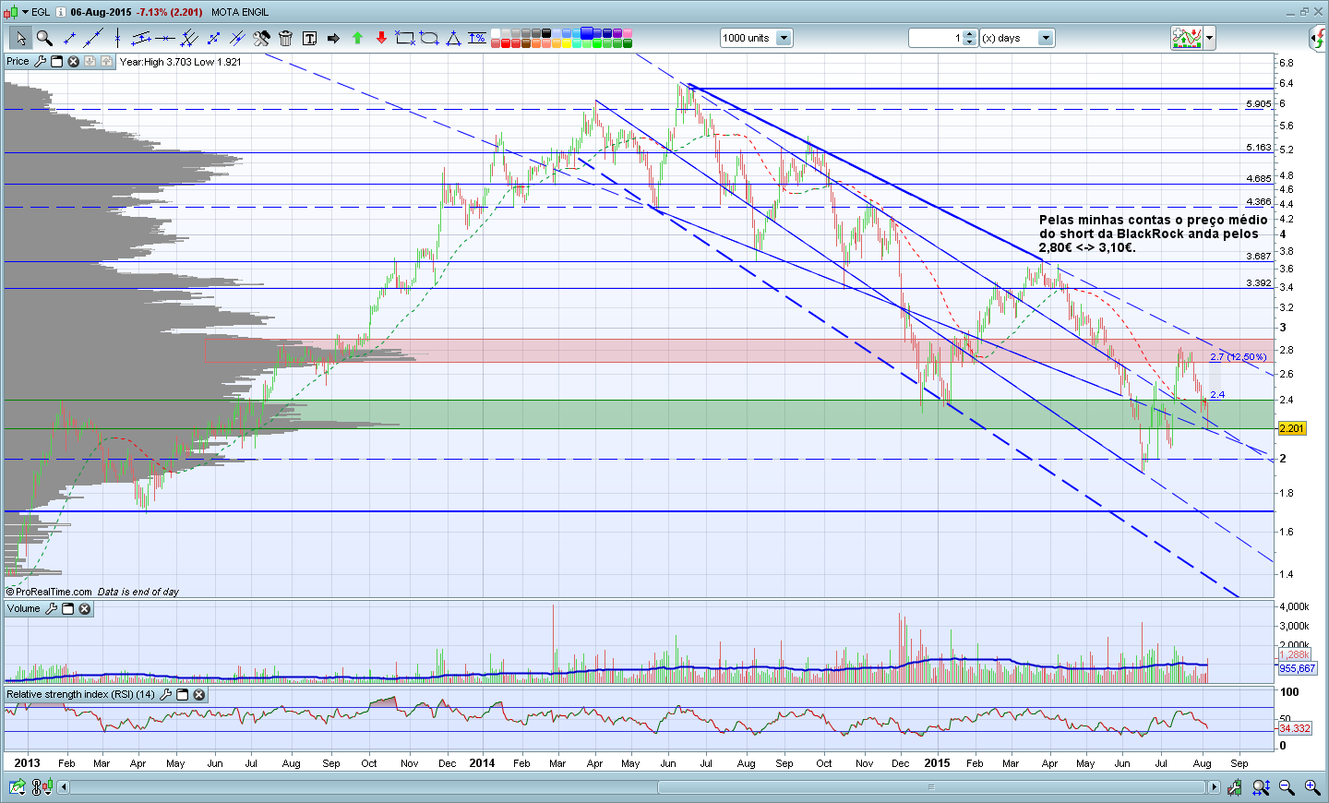1329x803 pixels.
Task: Pick the black color swatch
Action: [546, 33]
